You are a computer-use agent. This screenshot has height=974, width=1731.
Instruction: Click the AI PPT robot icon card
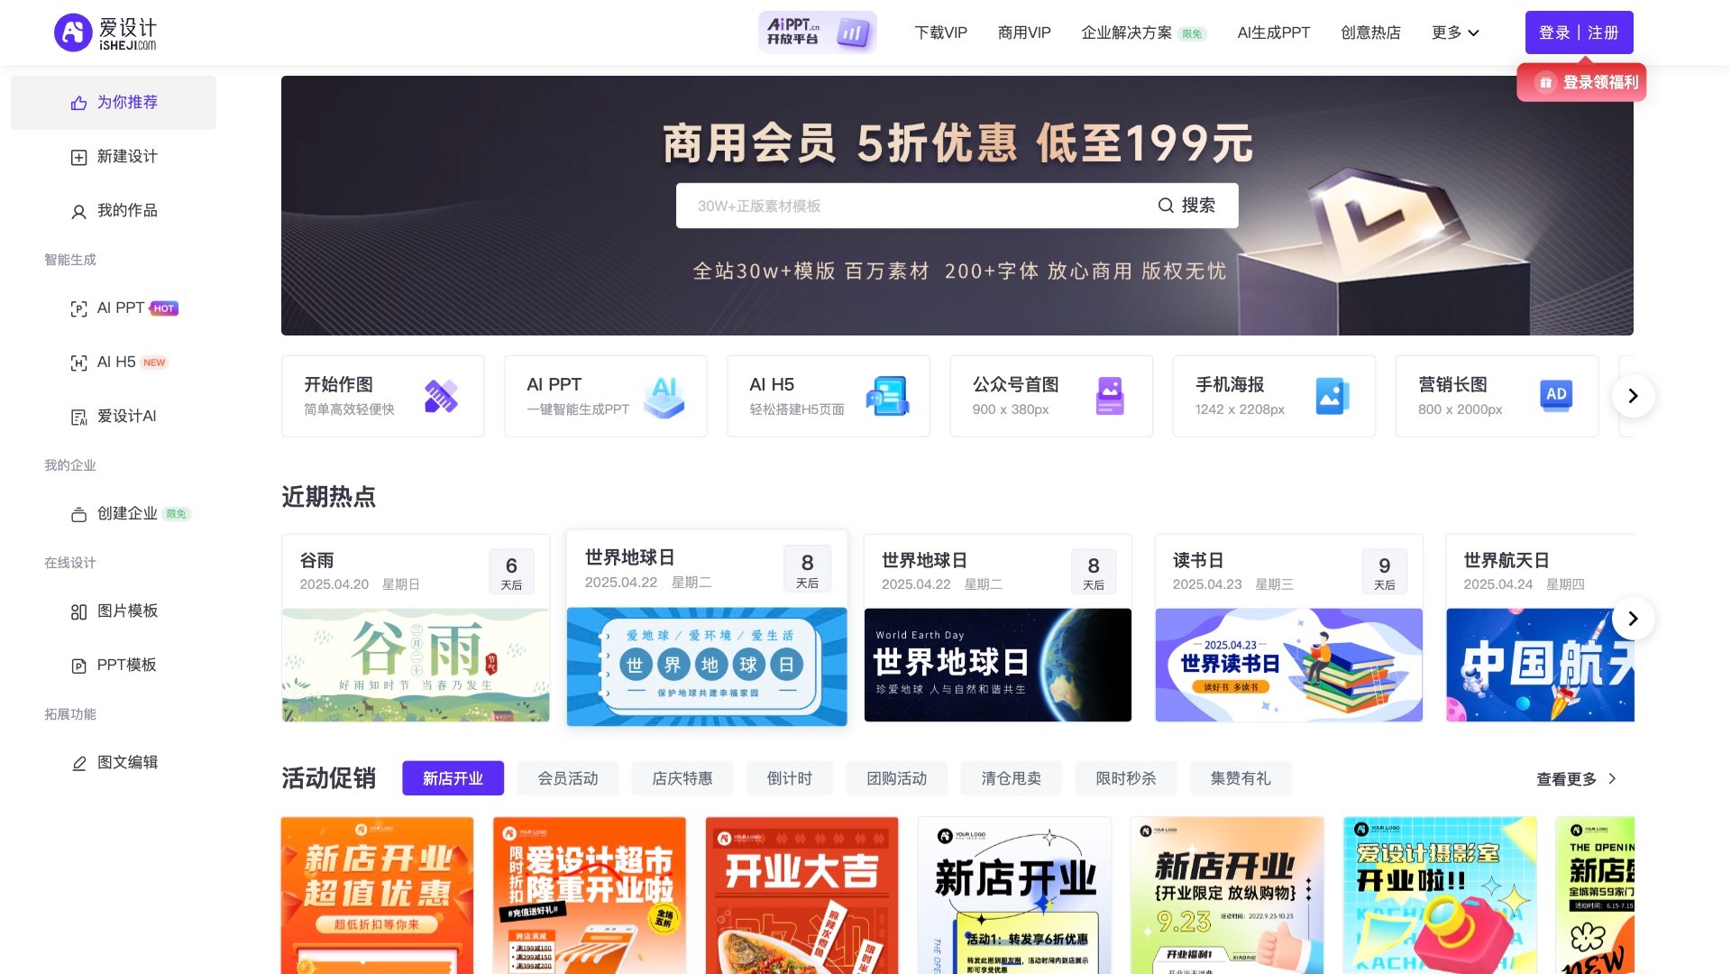(664, 395)
